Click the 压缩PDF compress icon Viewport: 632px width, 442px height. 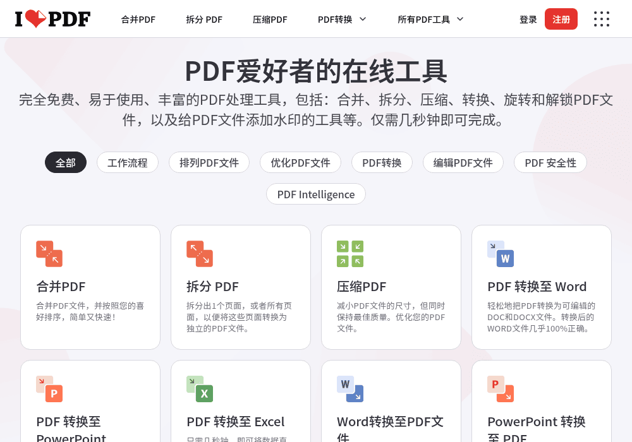350,254
